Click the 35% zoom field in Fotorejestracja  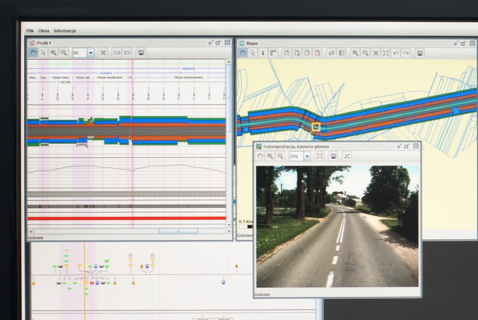tap(296, 156)
